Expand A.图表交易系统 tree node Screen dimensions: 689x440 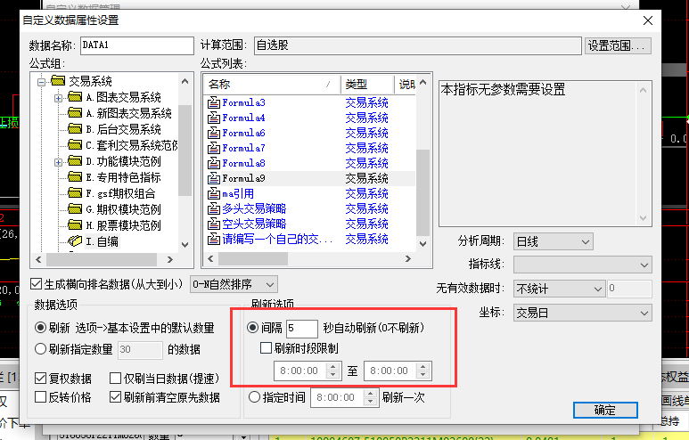click(x=58, y=98)
